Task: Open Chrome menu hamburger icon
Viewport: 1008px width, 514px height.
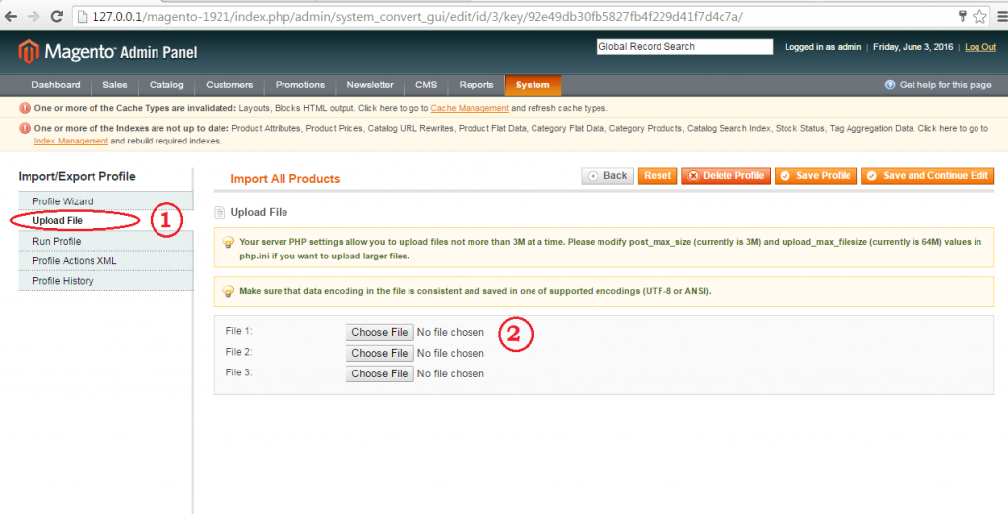Action: (1002, 17)
